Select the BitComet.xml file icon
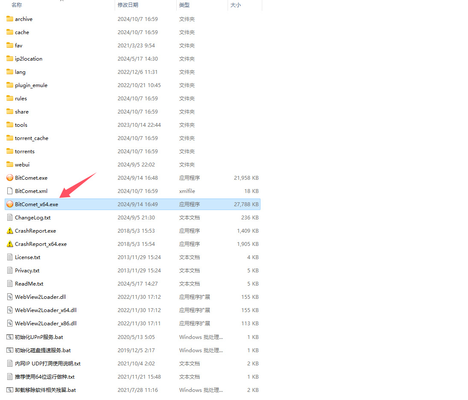 click(x=10, y=191)
